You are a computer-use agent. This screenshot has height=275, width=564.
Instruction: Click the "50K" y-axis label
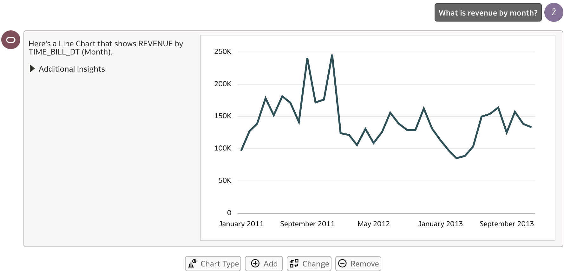225,181
